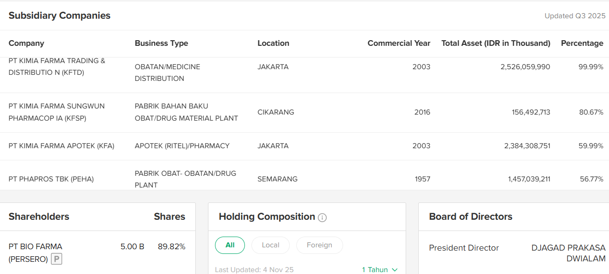Image resolution: width=609 pixels, height=274 pixels.
Task: Click the P badge next to PT Bio Farma
Action: point(57,259)
